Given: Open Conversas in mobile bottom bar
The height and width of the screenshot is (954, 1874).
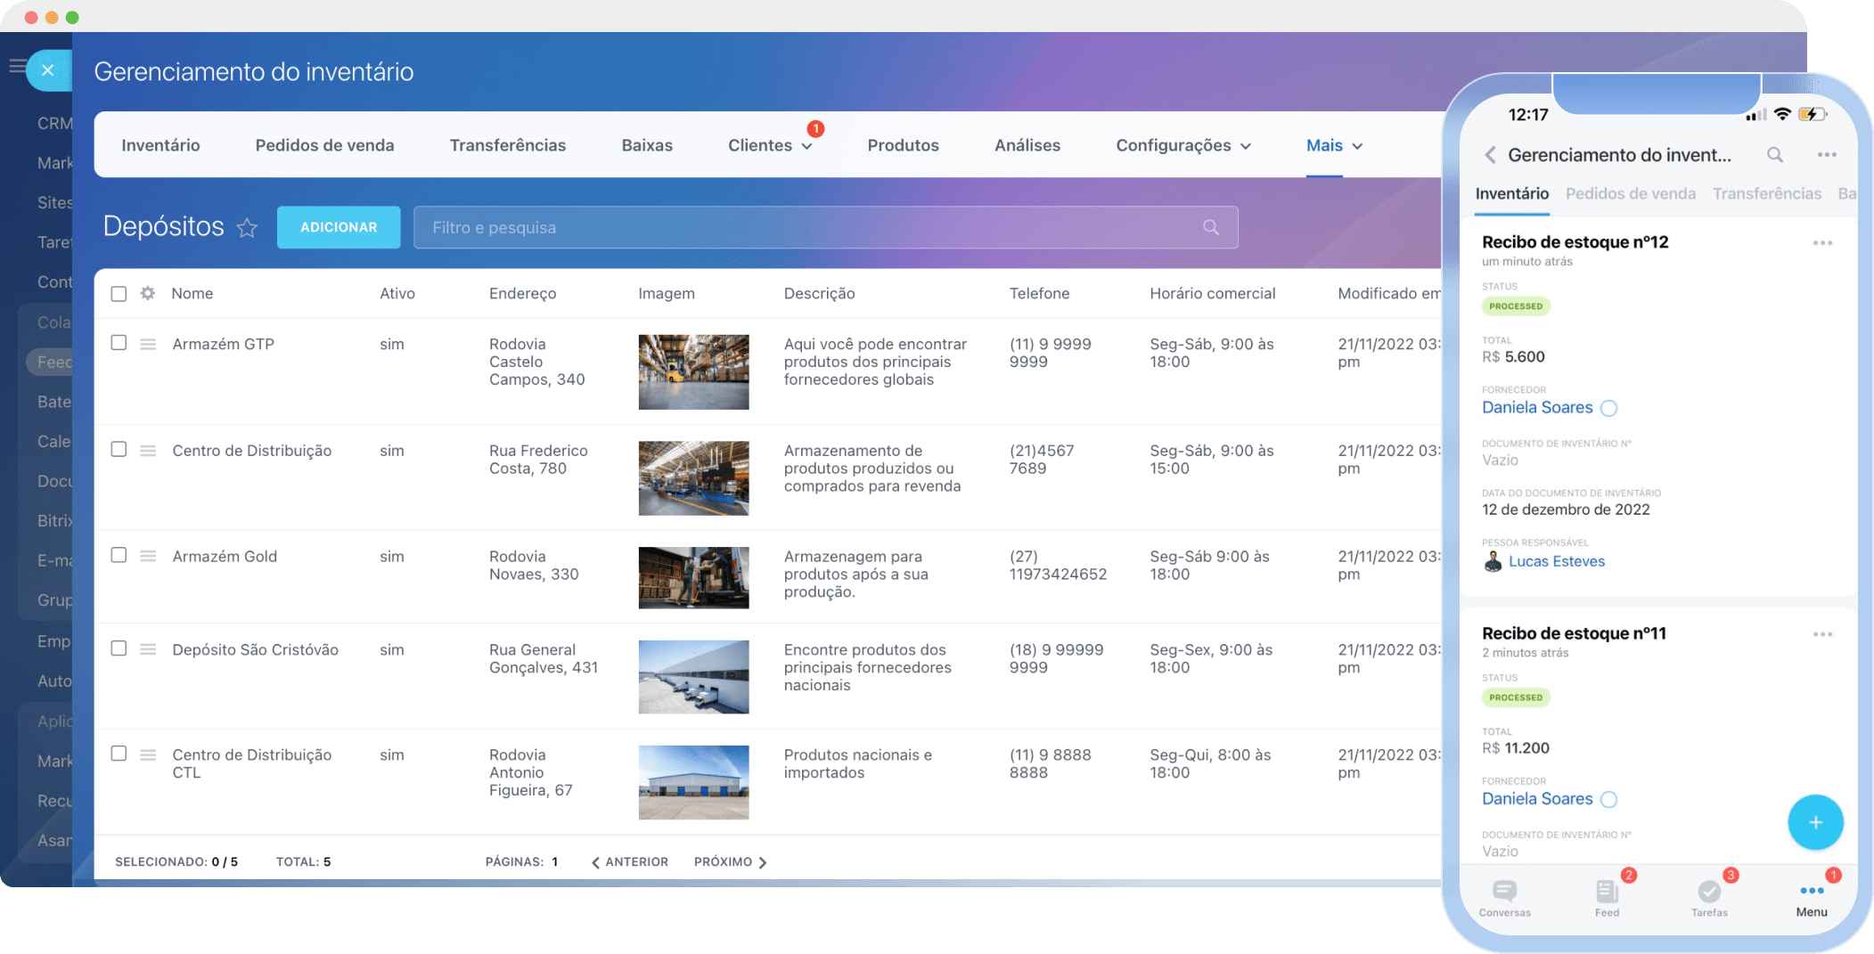Looking at the screenshot, I should click(1504, 897).
